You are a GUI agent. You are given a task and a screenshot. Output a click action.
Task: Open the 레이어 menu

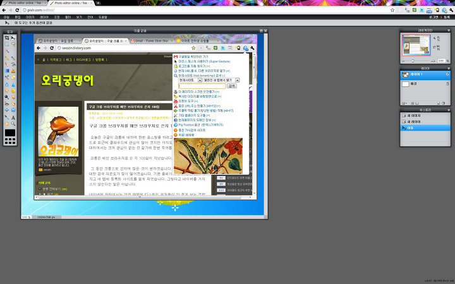(44, 17)
